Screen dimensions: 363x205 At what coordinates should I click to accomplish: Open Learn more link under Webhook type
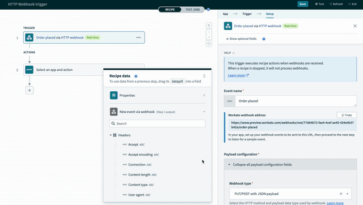[x=335, y=203]
